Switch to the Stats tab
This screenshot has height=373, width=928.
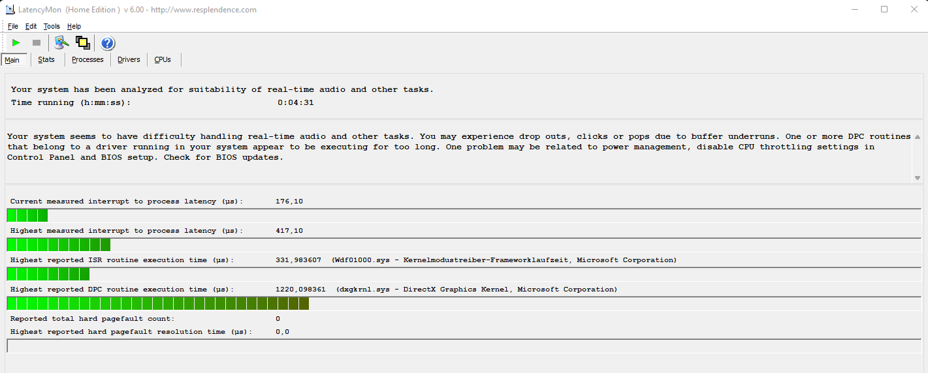[46, 60]
